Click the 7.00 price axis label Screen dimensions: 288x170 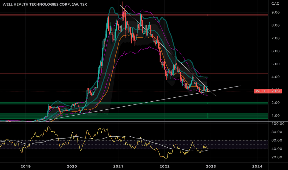tap(276, 38)
